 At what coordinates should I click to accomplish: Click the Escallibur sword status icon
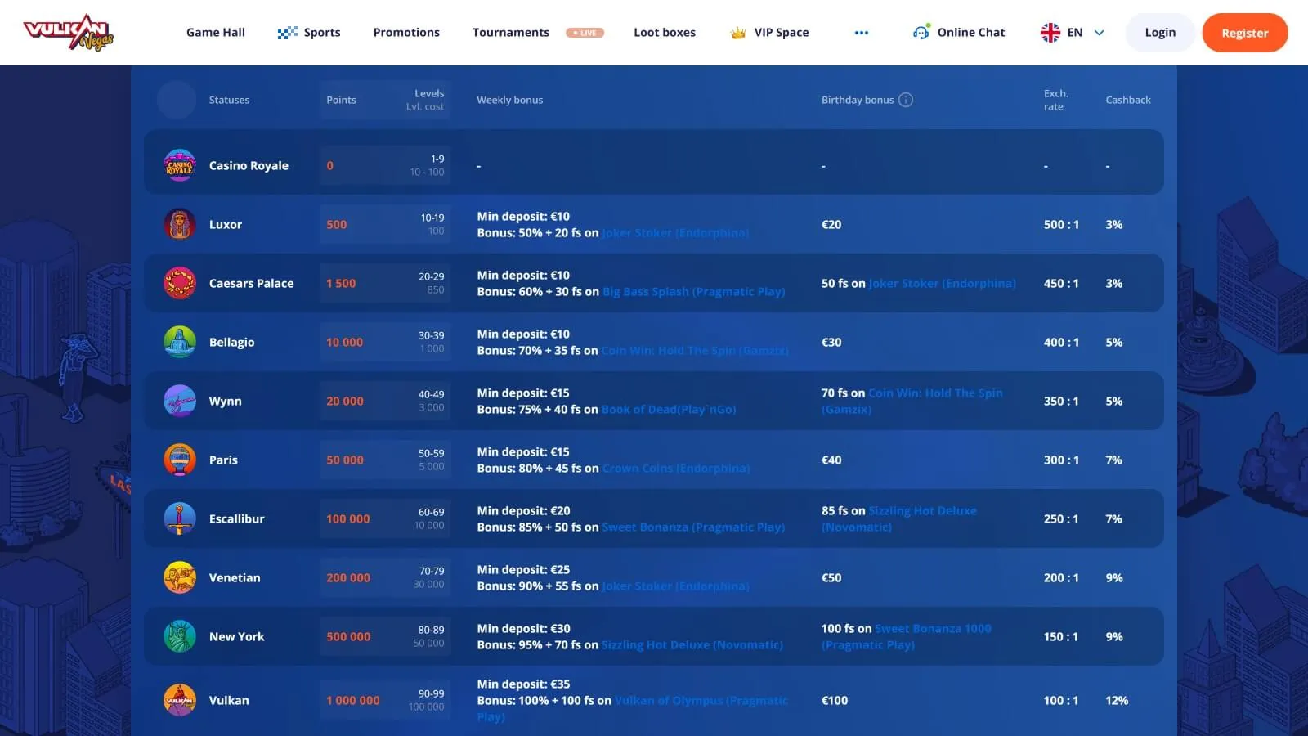click(180, 518)
